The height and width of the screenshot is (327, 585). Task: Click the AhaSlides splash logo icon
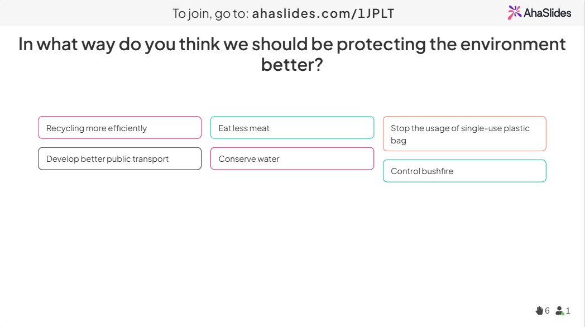coord(515,13)
